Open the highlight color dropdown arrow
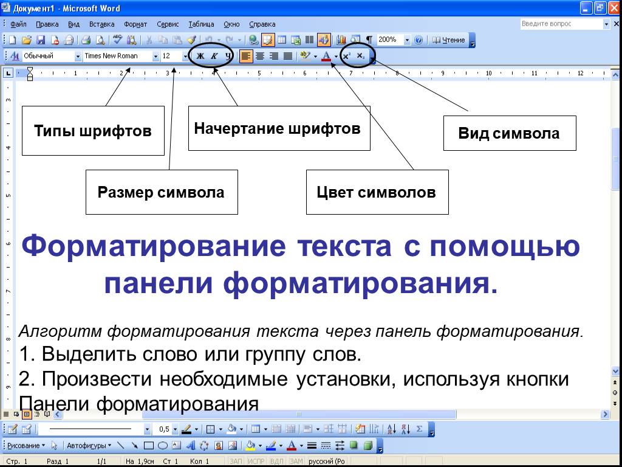622x467 pixels. 315,57
